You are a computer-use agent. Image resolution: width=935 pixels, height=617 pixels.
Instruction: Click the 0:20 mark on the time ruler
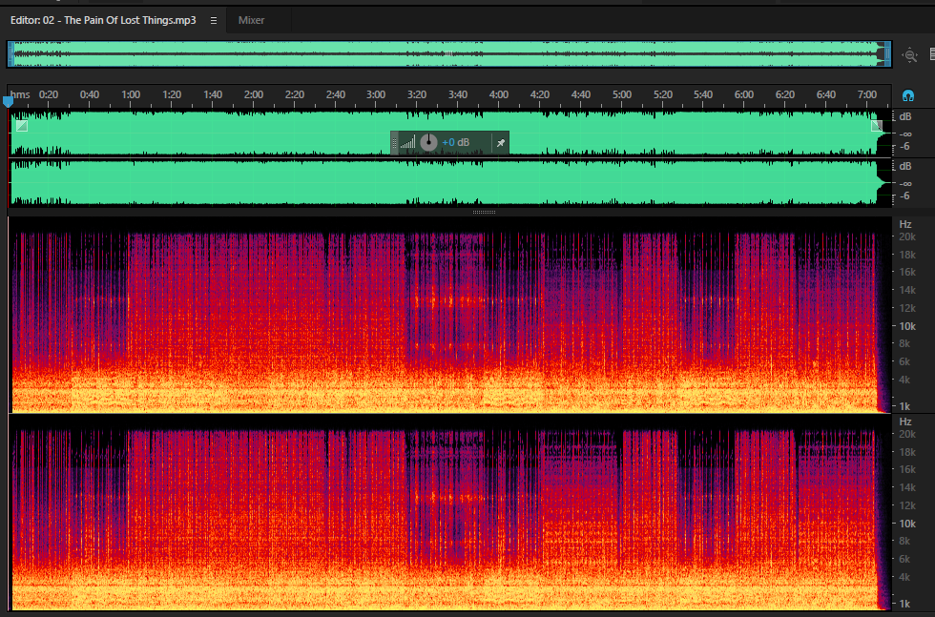coord(49,94)
